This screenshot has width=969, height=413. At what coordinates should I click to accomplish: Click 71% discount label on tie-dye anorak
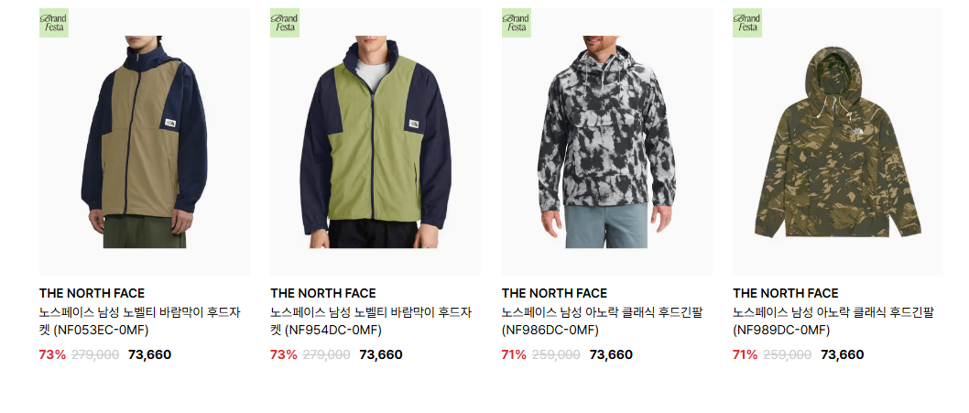point(514,355)
